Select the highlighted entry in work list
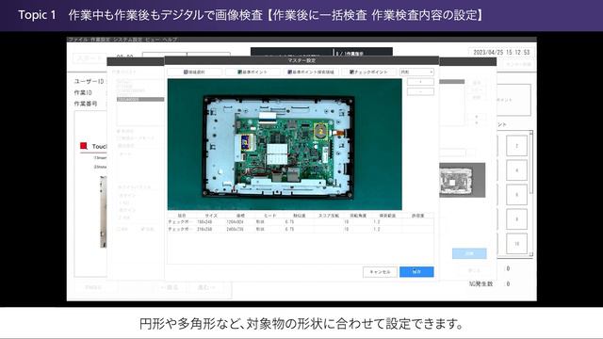This screenshot has width=603, height=339. (x=140, y=99)
